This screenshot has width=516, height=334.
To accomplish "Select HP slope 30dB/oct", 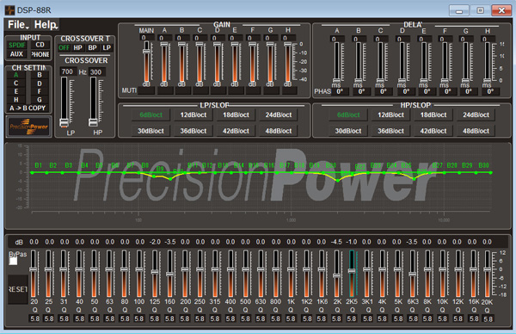I will point(348,131).
